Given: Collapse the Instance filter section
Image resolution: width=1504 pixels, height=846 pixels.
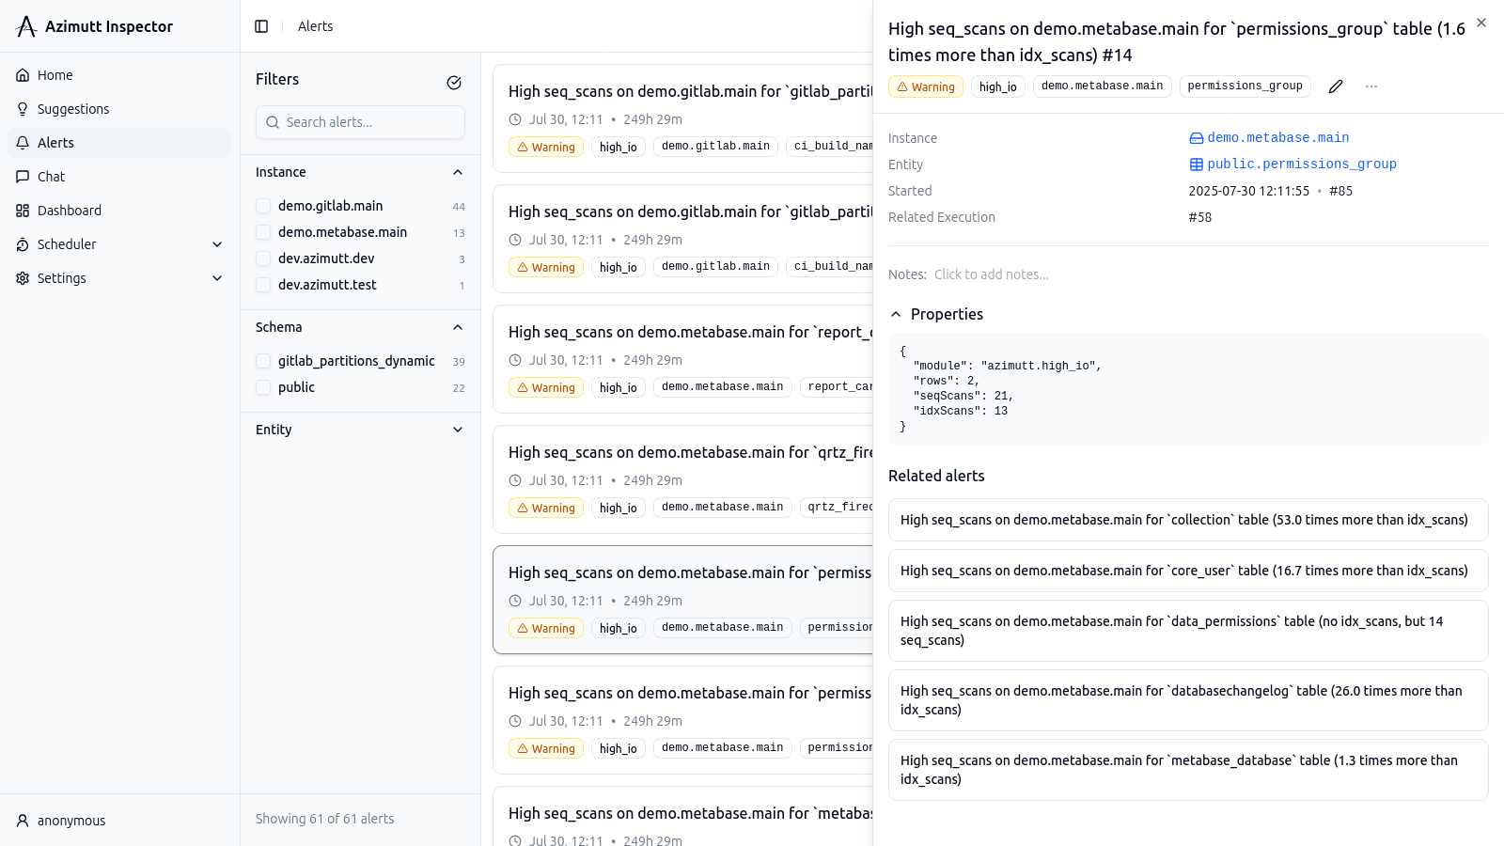Looking at the screenshot, I should (458, 172).
